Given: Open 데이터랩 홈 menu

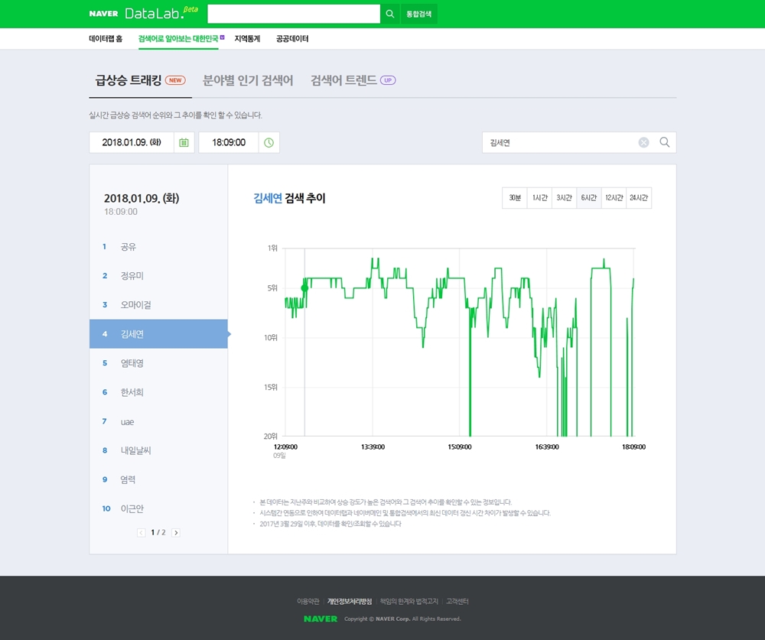Looking at the screenshot, I should point(106,38).
